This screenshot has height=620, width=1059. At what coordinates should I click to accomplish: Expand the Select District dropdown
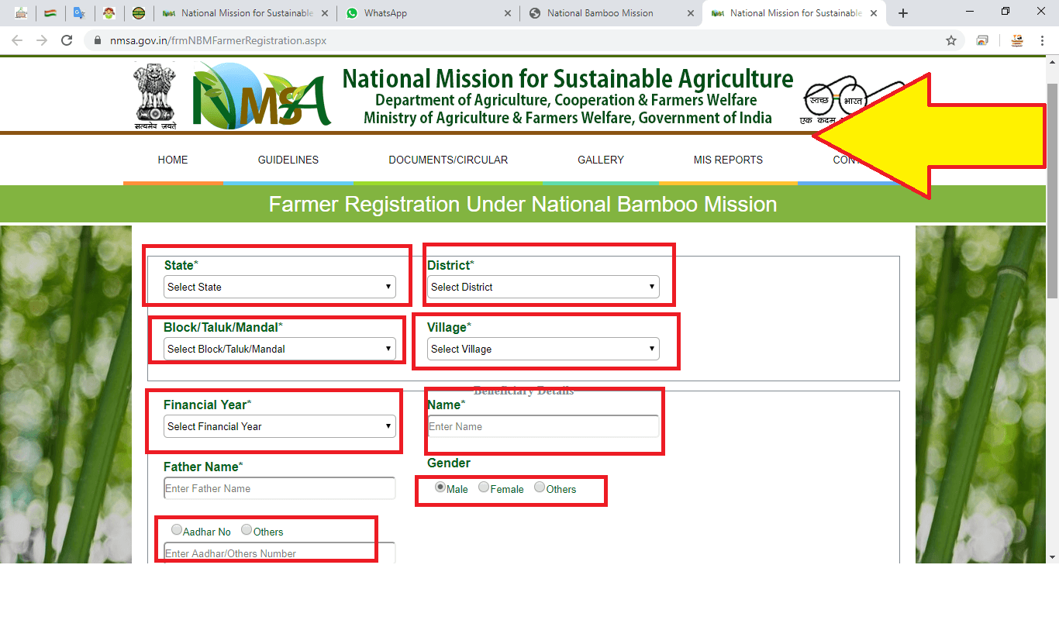coord(543,287)
